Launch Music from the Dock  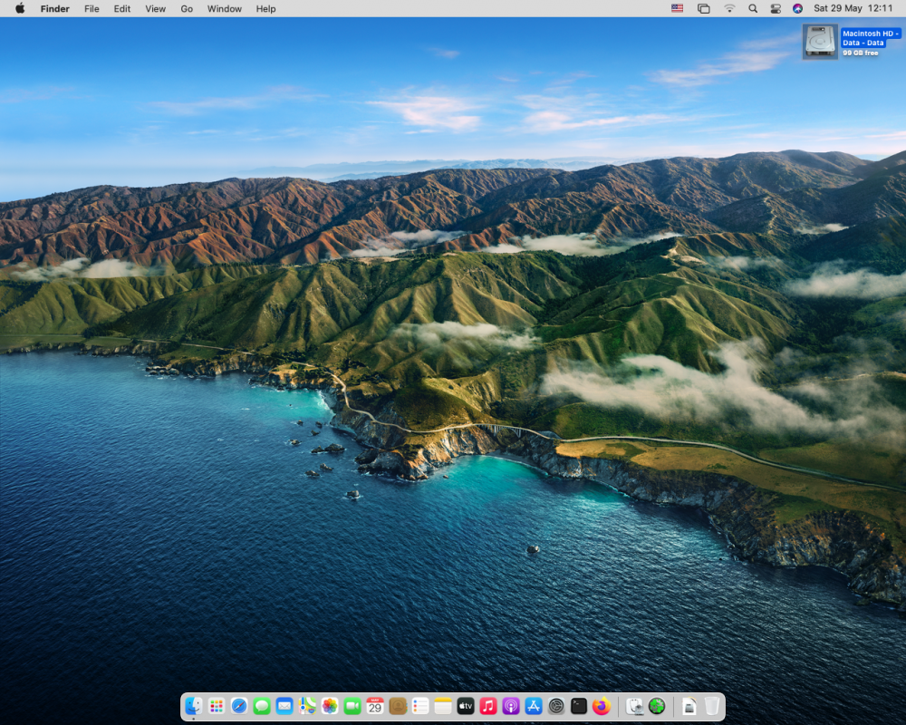point(488,706)
